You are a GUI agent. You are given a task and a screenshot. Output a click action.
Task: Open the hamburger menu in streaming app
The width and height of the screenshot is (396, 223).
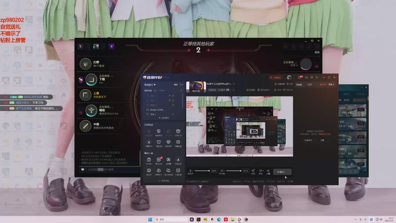coord(317,77)
